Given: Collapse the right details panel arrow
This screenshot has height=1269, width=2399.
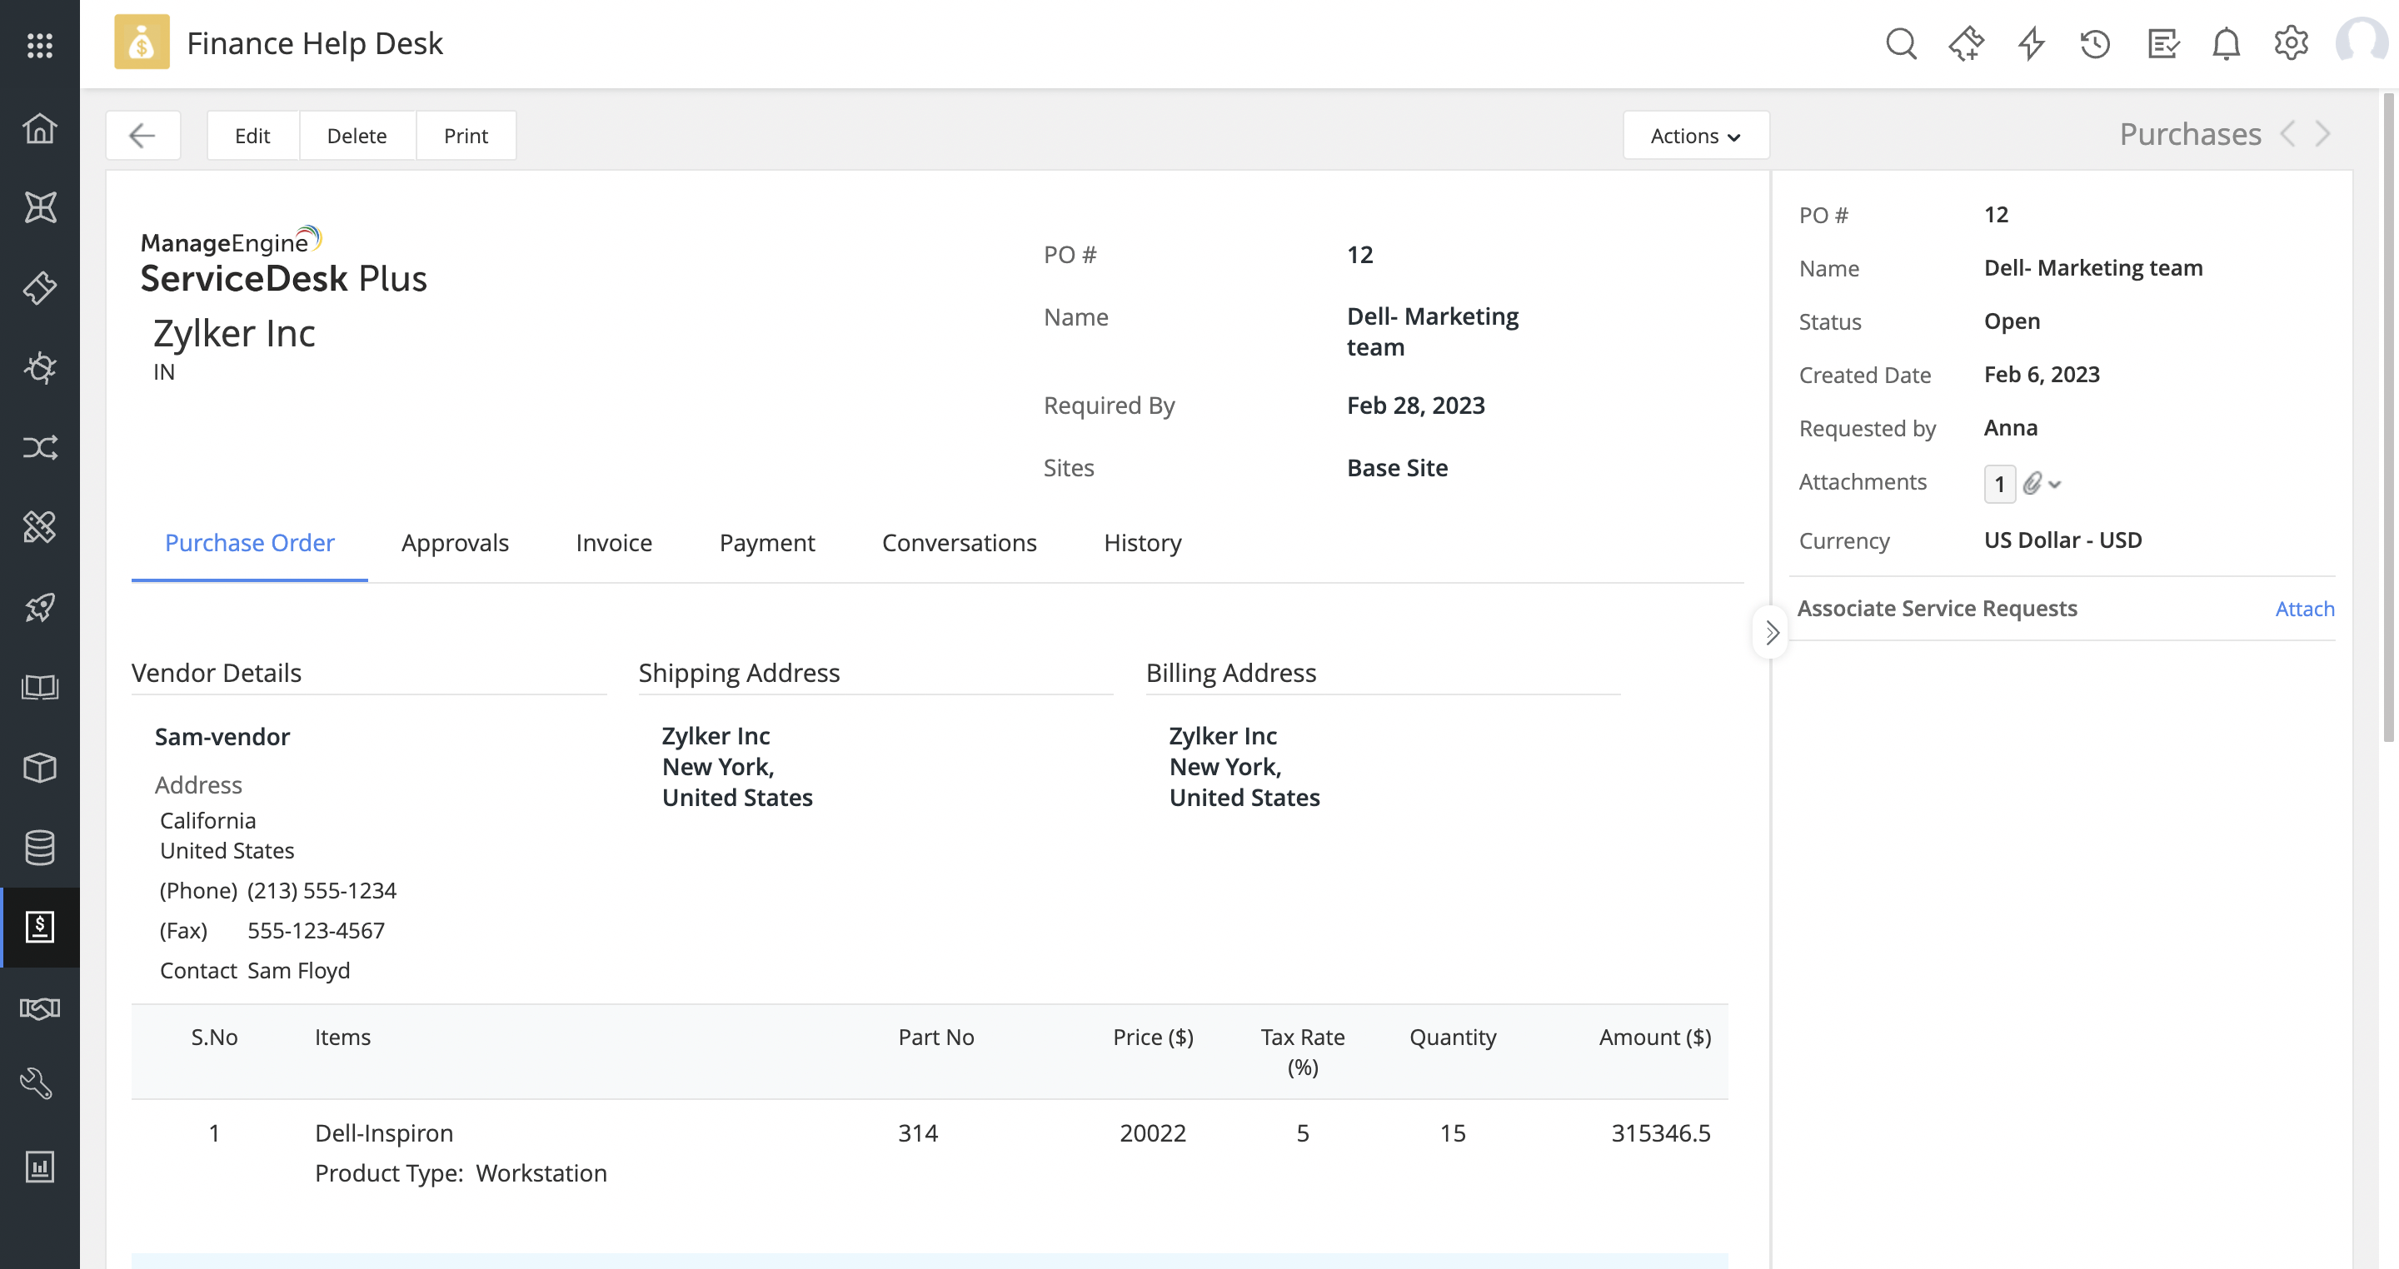Looking at the screenshot, I should click(x=1771, y=633).
